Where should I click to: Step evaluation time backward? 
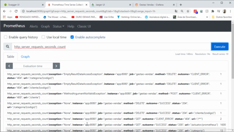click(x=9, y=66)
